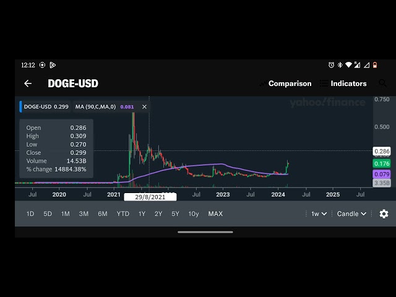This screenshot has height=297, width=396.
Task: Tap the Bluetooth status bar icon
Action: coord(340,65)
